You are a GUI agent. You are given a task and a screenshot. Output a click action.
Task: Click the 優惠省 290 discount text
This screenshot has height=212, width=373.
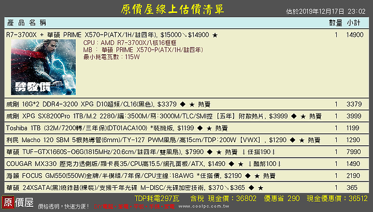[282, 199]
